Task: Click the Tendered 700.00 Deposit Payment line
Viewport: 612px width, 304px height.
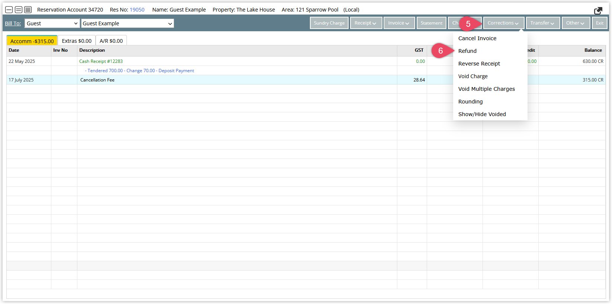Action: [140, 71]
